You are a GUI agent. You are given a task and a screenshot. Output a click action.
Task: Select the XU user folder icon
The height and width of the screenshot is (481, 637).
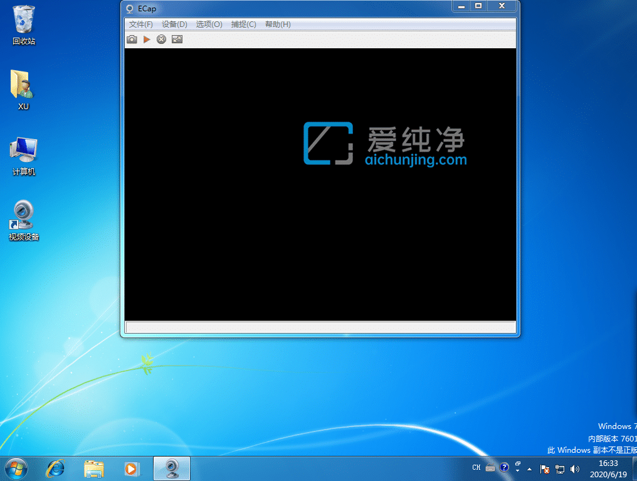click(23, 90)
